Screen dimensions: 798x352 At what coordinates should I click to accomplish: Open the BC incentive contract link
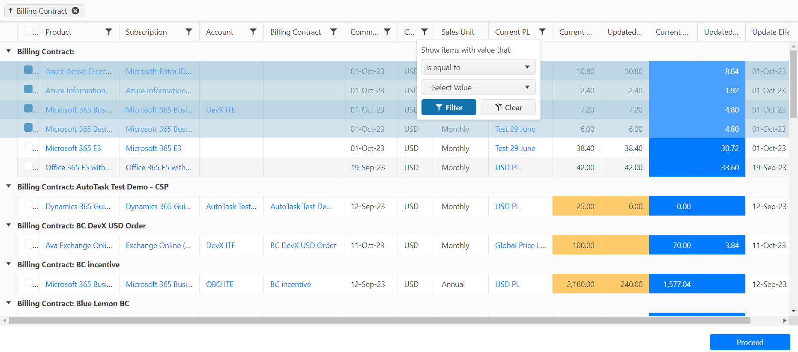[x=290, y=284]
